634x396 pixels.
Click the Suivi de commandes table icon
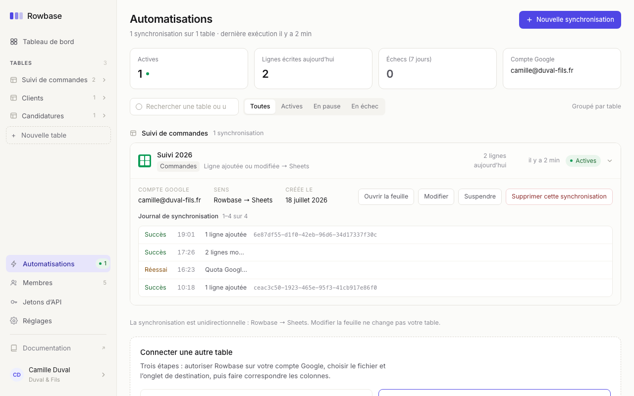(13, 80)
